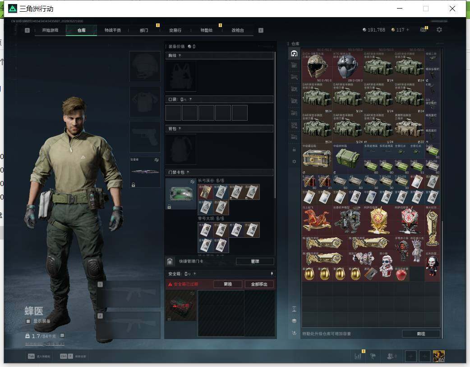
Task: Click the keycard case container
Action: [181, 194]
